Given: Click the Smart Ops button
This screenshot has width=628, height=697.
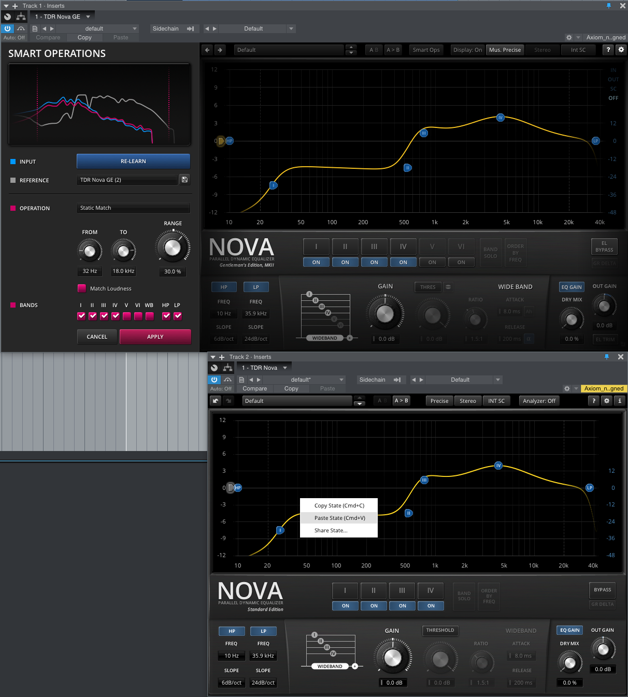Looking at the screenshot, I should pyautogui.click(x=426, y=50).
